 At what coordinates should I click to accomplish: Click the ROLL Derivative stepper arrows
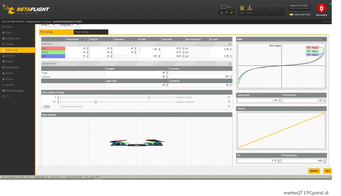point(135,49)
